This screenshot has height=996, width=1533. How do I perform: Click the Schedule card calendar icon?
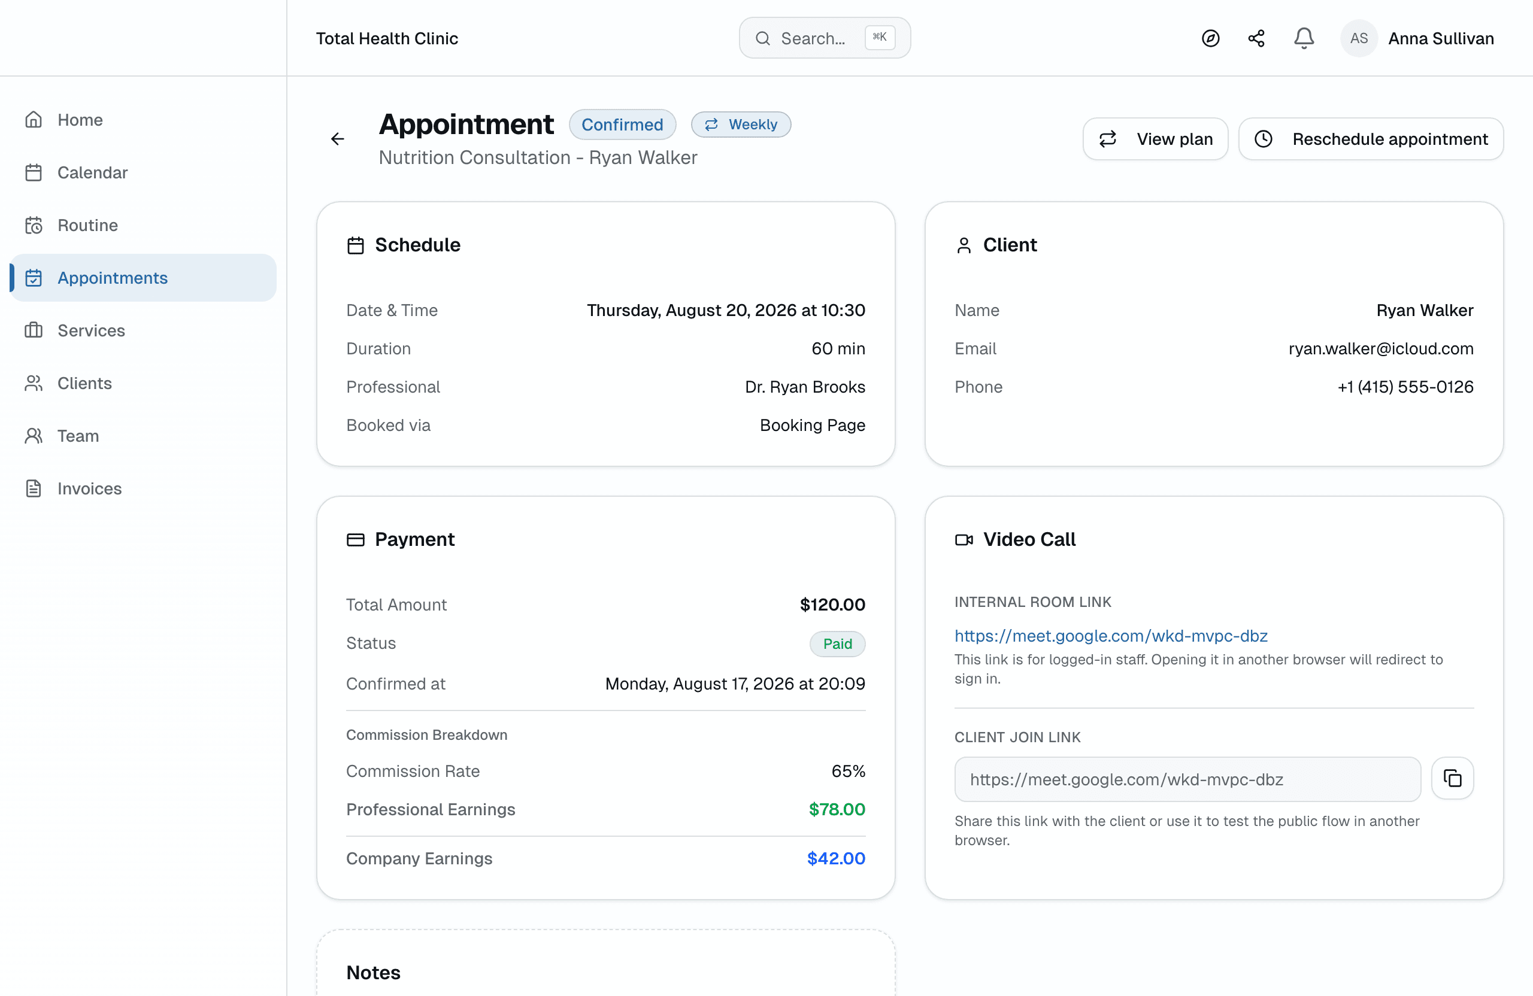coord(356,245)
